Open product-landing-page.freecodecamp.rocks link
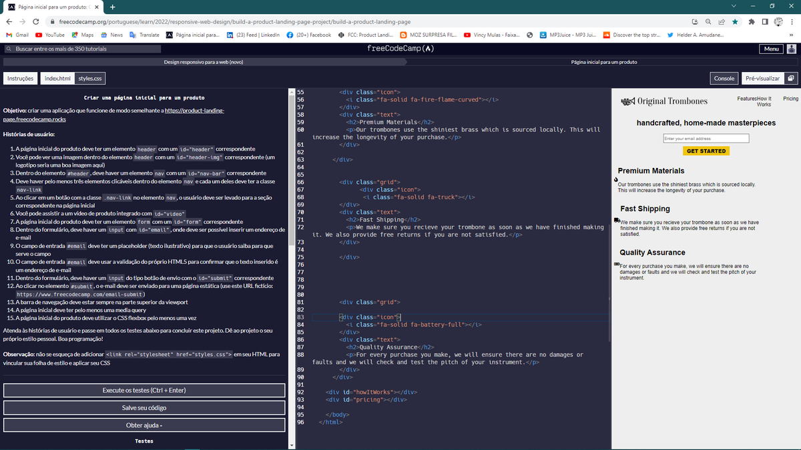801x450 pixels. [114, 114]
